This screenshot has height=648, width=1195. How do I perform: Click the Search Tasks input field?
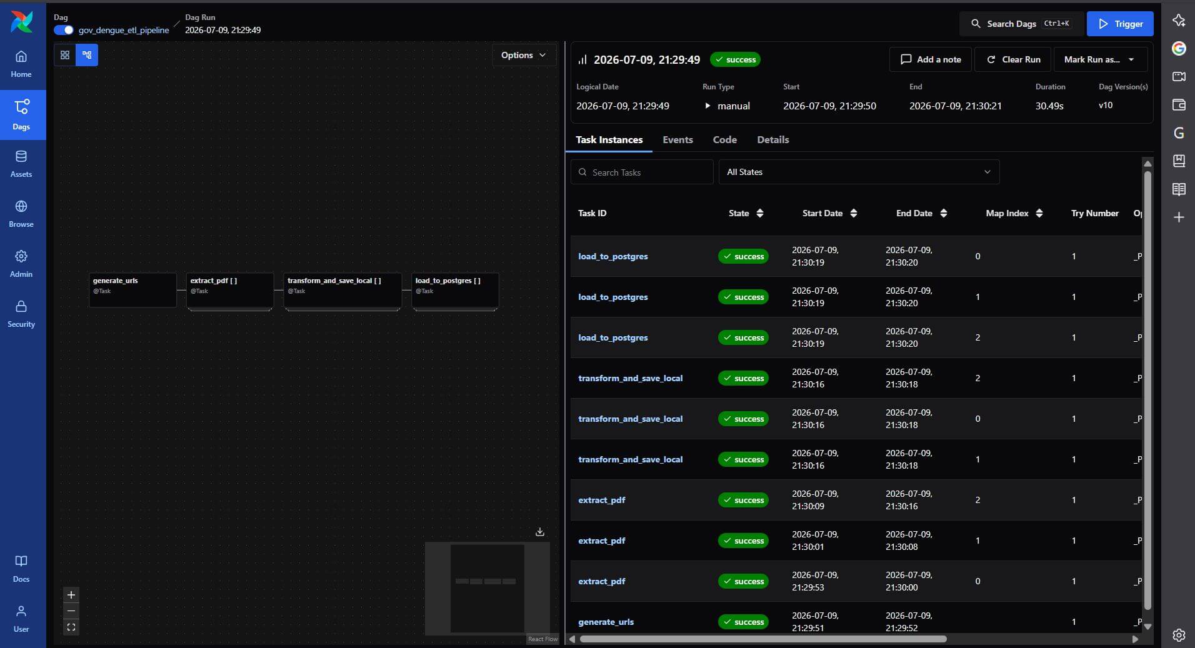point(642,172)
